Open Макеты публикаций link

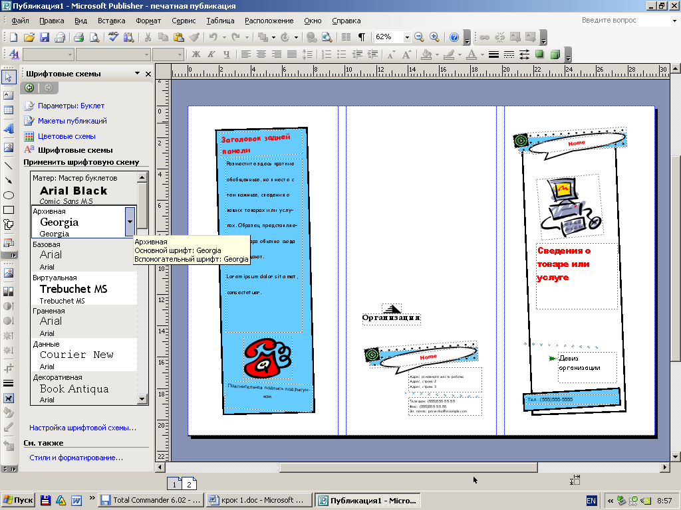[x=72, y=121]
